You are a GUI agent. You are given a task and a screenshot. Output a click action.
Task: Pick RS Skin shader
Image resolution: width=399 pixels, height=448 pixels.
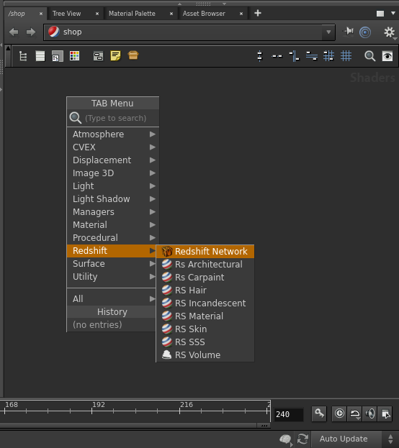point(205,329)
